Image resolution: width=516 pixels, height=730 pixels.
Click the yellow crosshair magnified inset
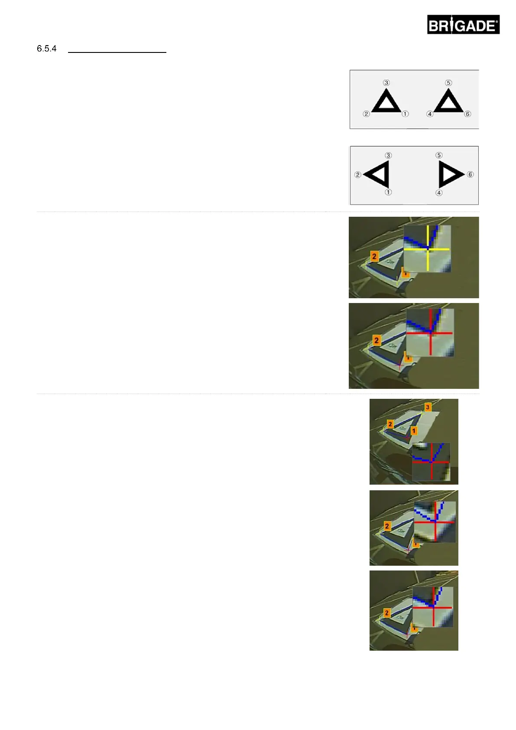[427, 248]
